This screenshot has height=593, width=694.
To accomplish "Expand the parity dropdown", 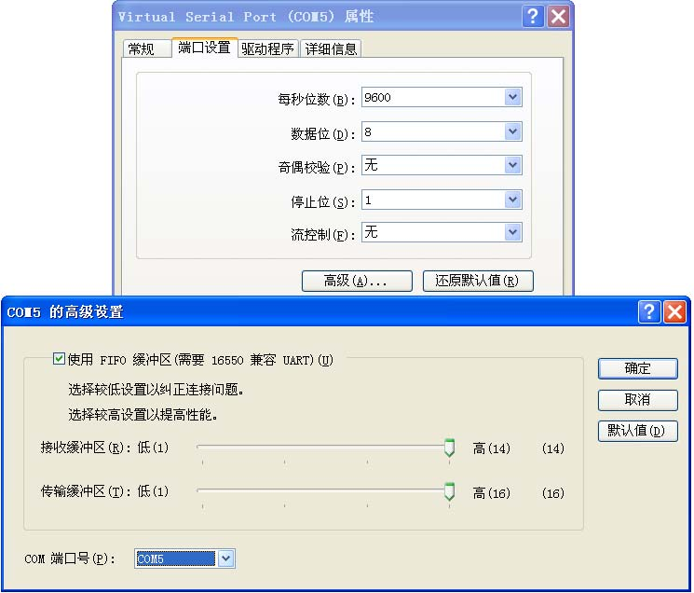I will pyautogui.click(x=512, y=166).
